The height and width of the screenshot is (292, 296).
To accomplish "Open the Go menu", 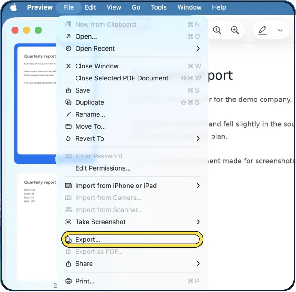I will pyautogui.click(x=136, y=7).
